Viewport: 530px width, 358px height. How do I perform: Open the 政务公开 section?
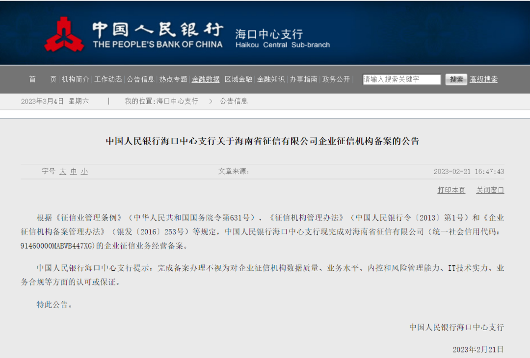[x=336, y=79]
